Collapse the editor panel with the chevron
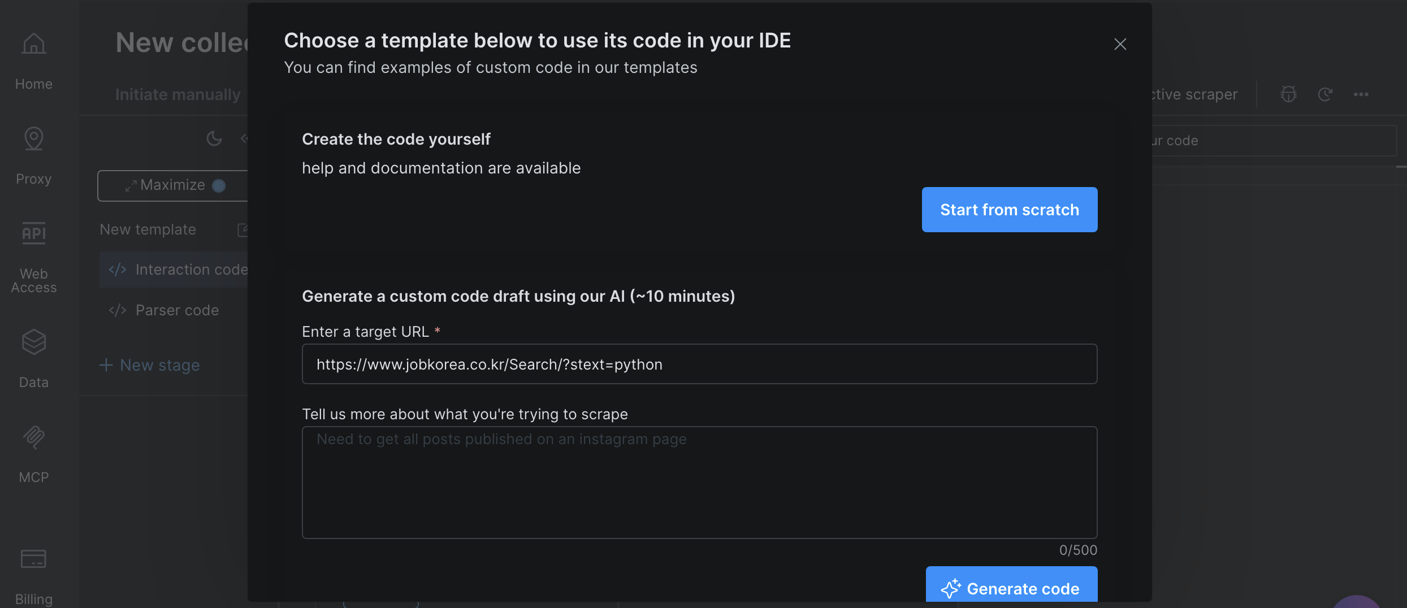 (x=244, y=137)
